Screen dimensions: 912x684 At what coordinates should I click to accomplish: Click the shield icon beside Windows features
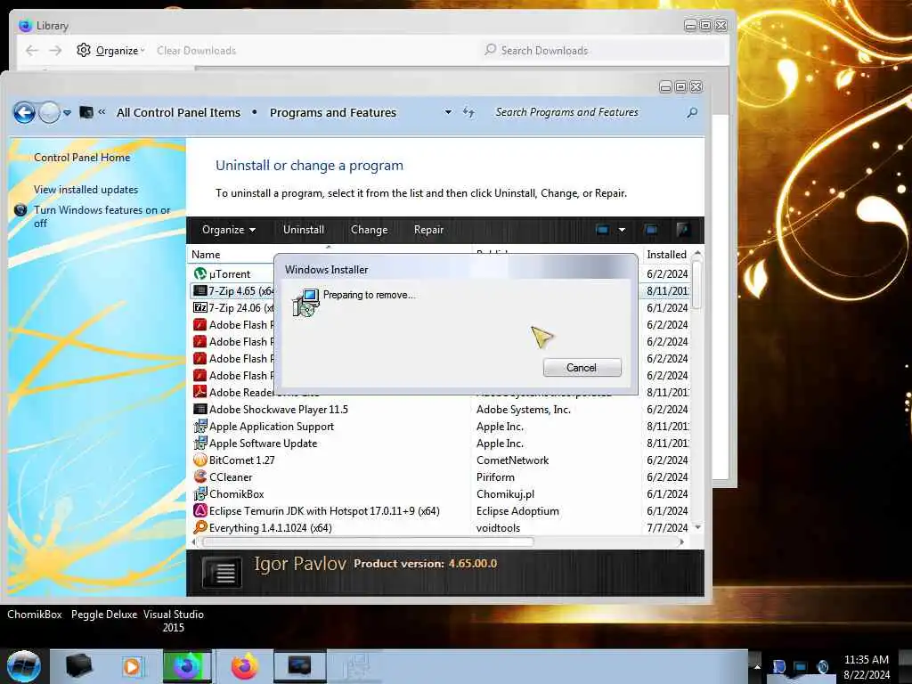tap(20, 210)
